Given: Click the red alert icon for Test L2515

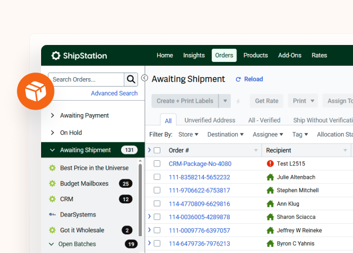Looking at the screenshot, I should (270, 164).
